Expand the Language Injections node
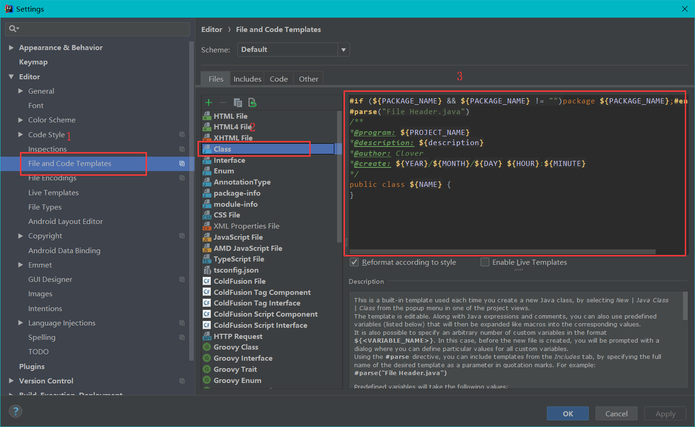 click(20, 323)
